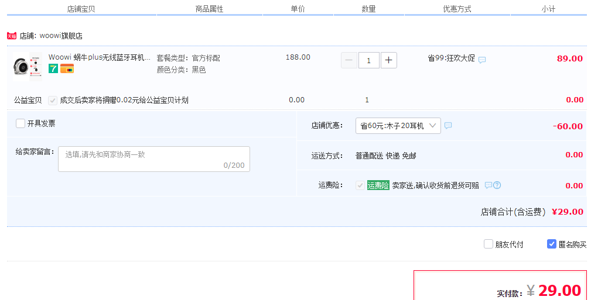591x300 pixels.
Task: Click the -60.00 store discount amount
Action: coord(568,126)
